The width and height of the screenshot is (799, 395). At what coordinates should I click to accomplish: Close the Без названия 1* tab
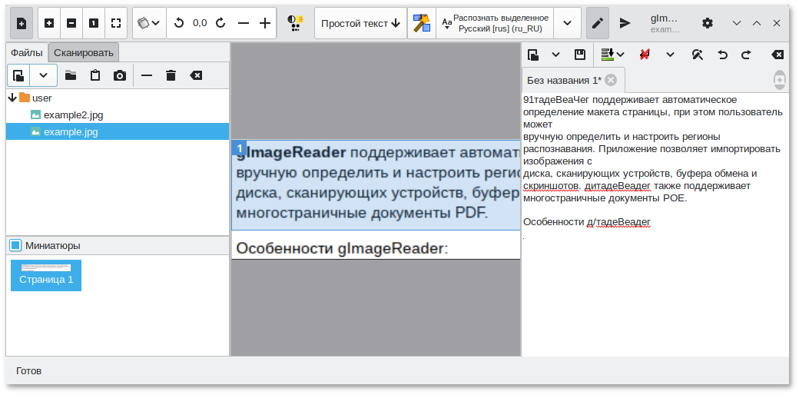coord(611,80)
